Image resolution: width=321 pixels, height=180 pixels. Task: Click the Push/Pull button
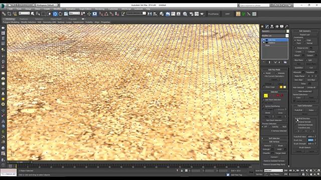(x=298, y=110)
